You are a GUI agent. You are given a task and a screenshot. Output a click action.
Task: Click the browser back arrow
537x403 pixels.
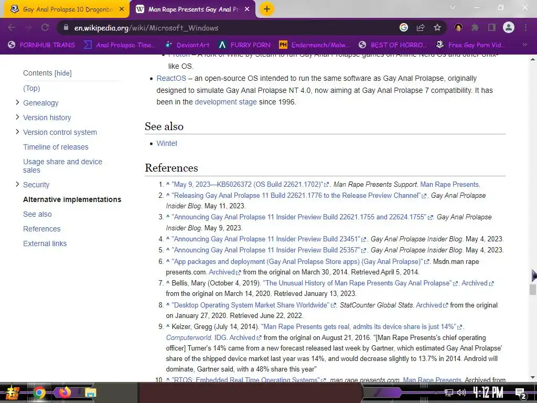coord(12,27)
